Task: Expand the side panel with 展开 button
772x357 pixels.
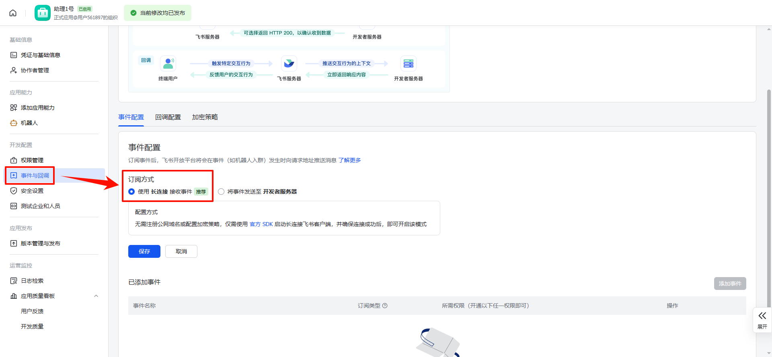Action: point(762,320)
